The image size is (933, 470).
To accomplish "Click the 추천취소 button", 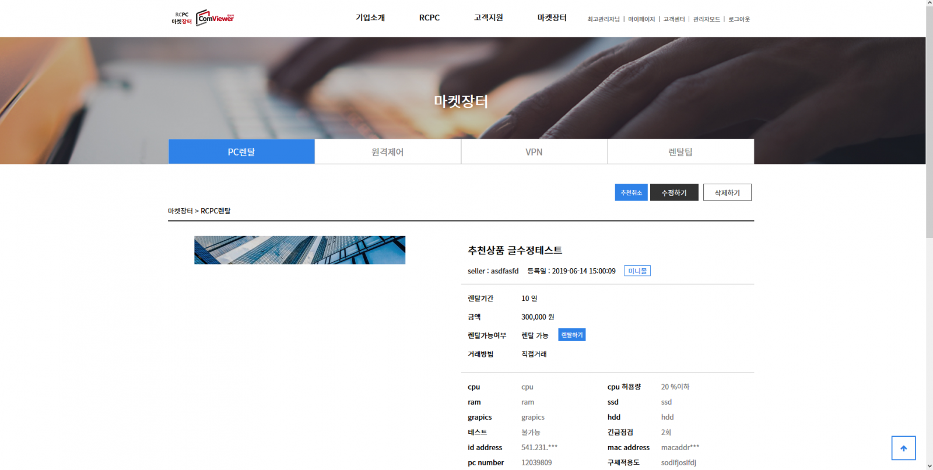I will point(631,192).
